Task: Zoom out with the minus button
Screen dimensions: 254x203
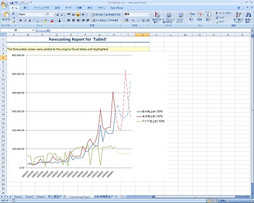Action: [x=228, y=200]
